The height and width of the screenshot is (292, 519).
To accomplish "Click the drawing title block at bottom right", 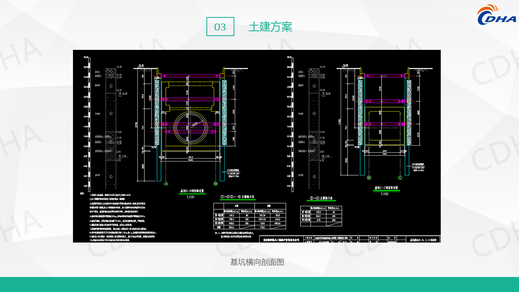I will 350,239.
